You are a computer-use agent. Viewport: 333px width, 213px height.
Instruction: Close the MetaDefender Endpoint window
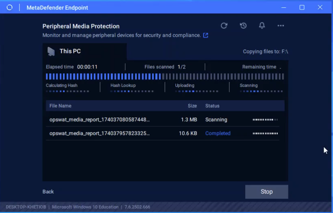pos(320,7)
